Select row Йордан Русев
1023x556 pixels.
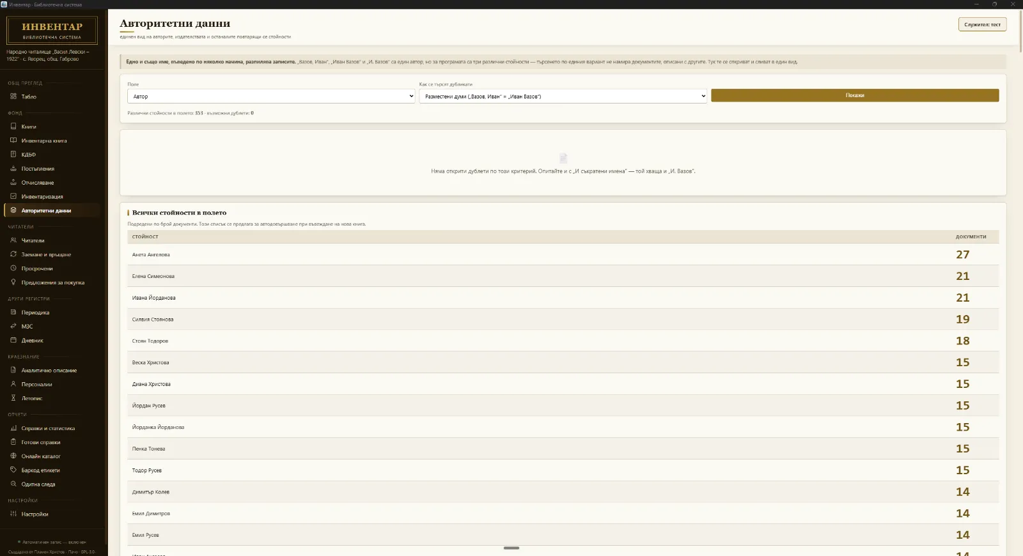pos(563,406)
